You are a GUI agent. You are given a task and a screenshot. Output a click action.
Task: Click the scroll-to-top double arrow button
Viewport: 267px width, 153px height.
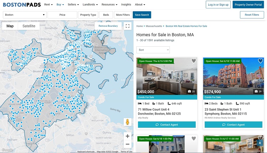coord(260,143)
